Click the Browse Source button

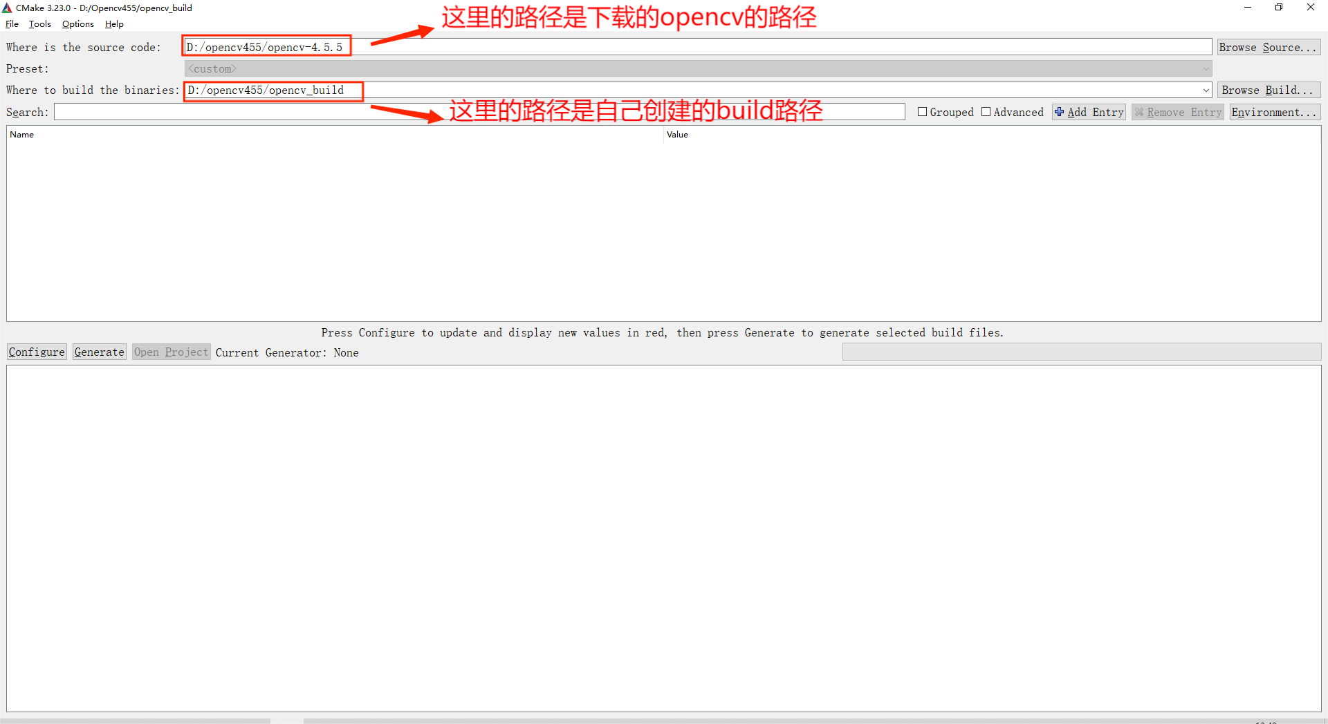point(1269,47)
